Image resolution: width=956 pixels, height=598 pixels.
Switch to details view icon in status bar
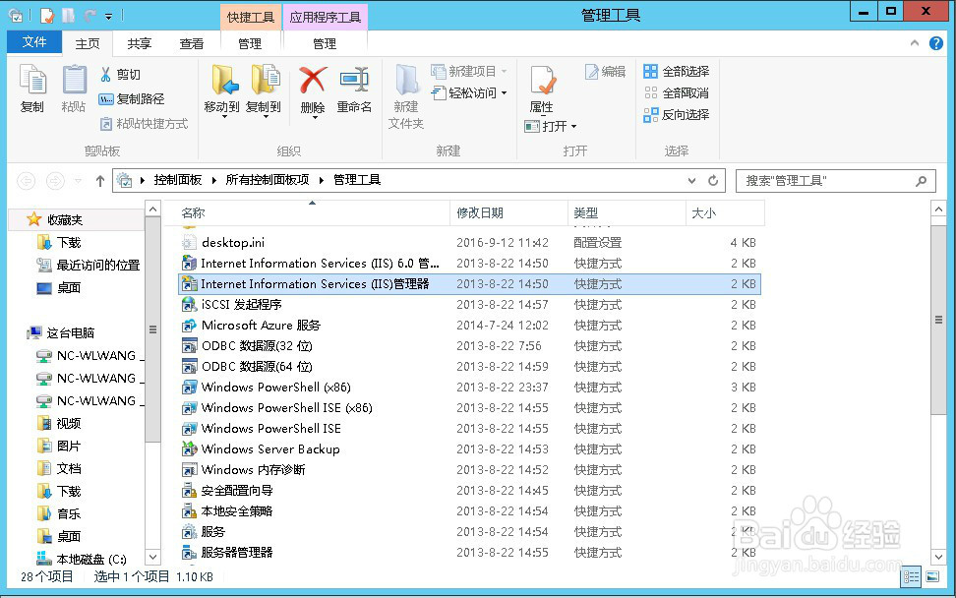tap(912, 576)
